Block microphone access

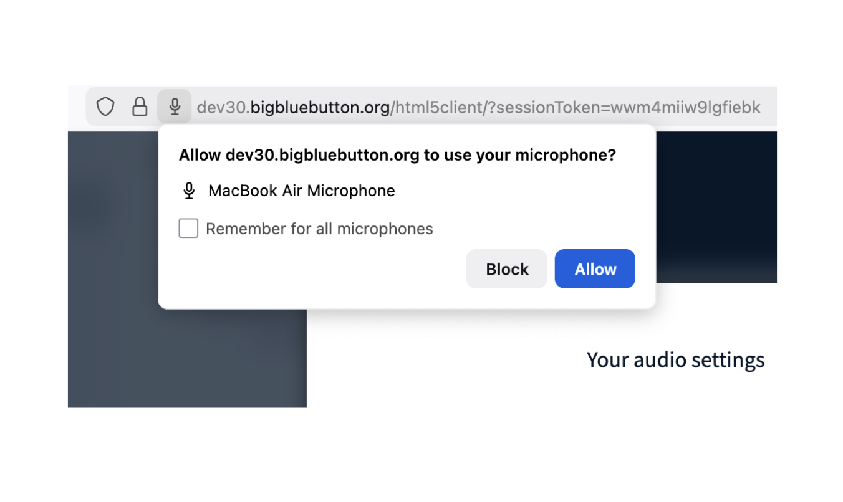(506, 268)
